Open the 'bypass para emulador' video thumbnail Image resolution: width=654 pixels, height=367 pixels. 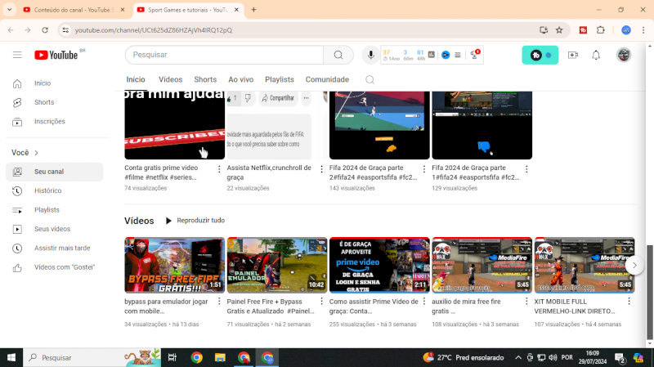click(174, 265)
